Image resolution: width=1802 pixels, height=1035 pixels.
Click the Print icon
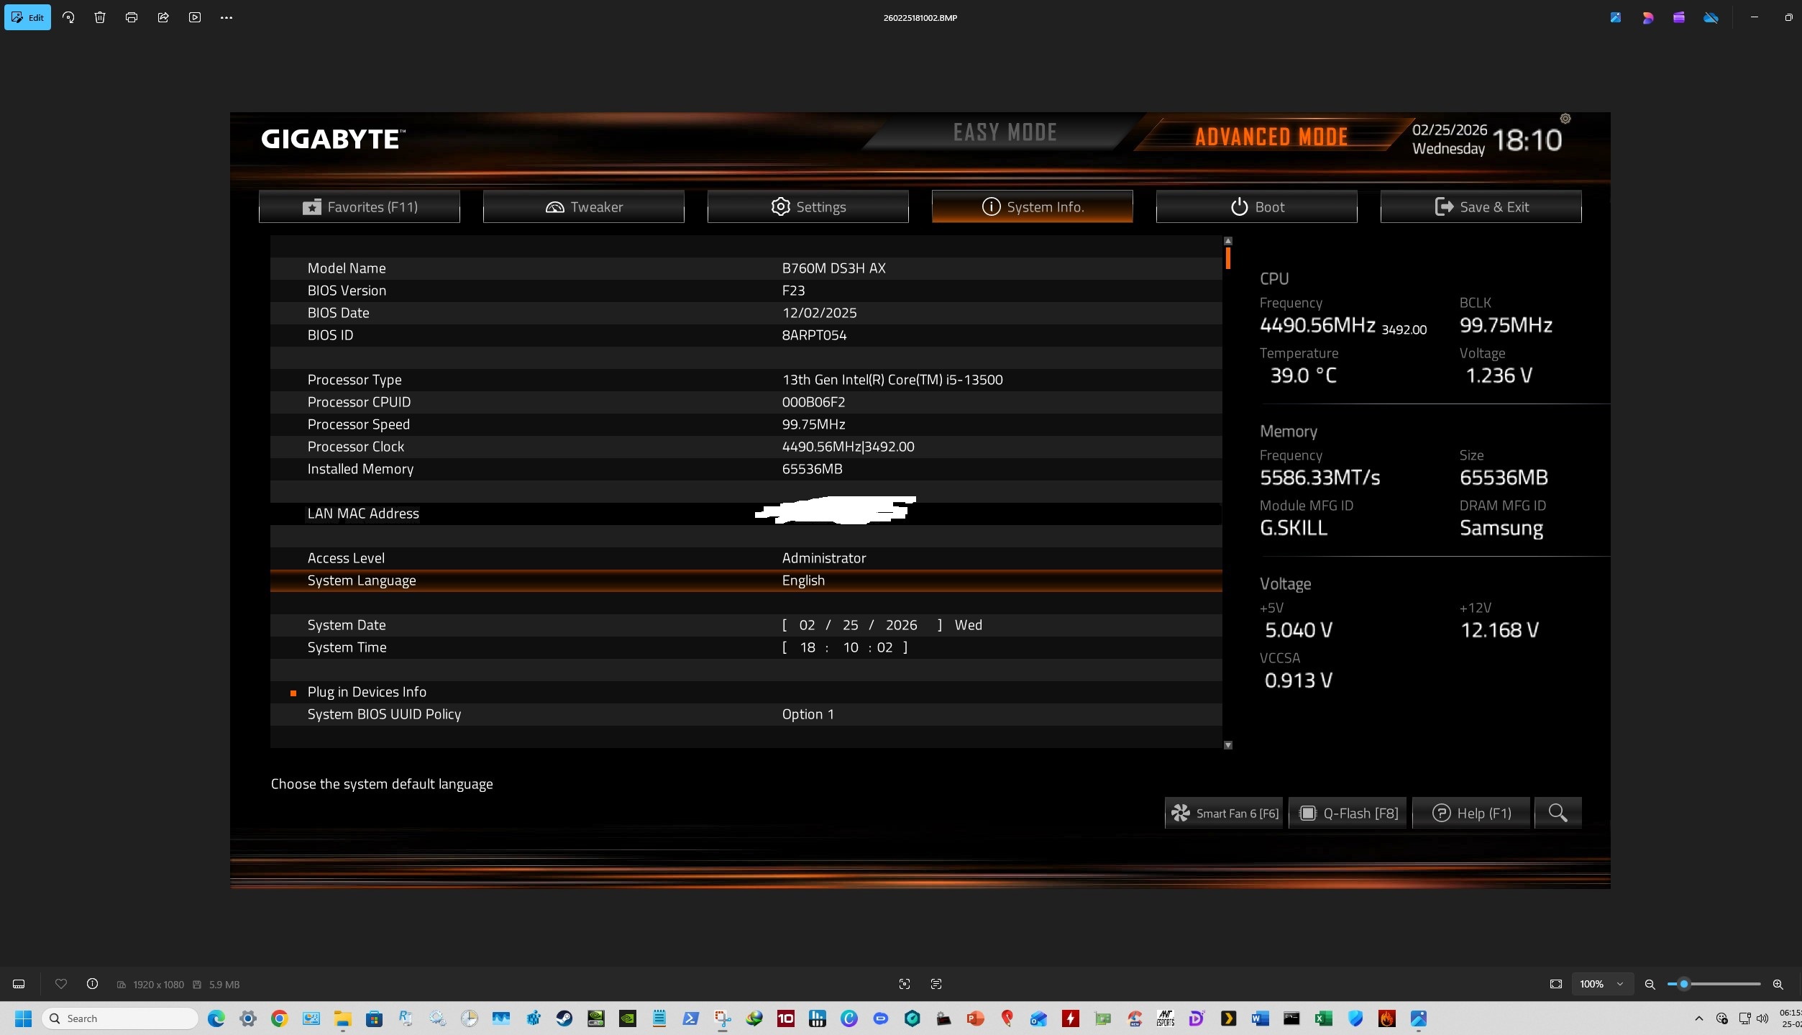132,17
